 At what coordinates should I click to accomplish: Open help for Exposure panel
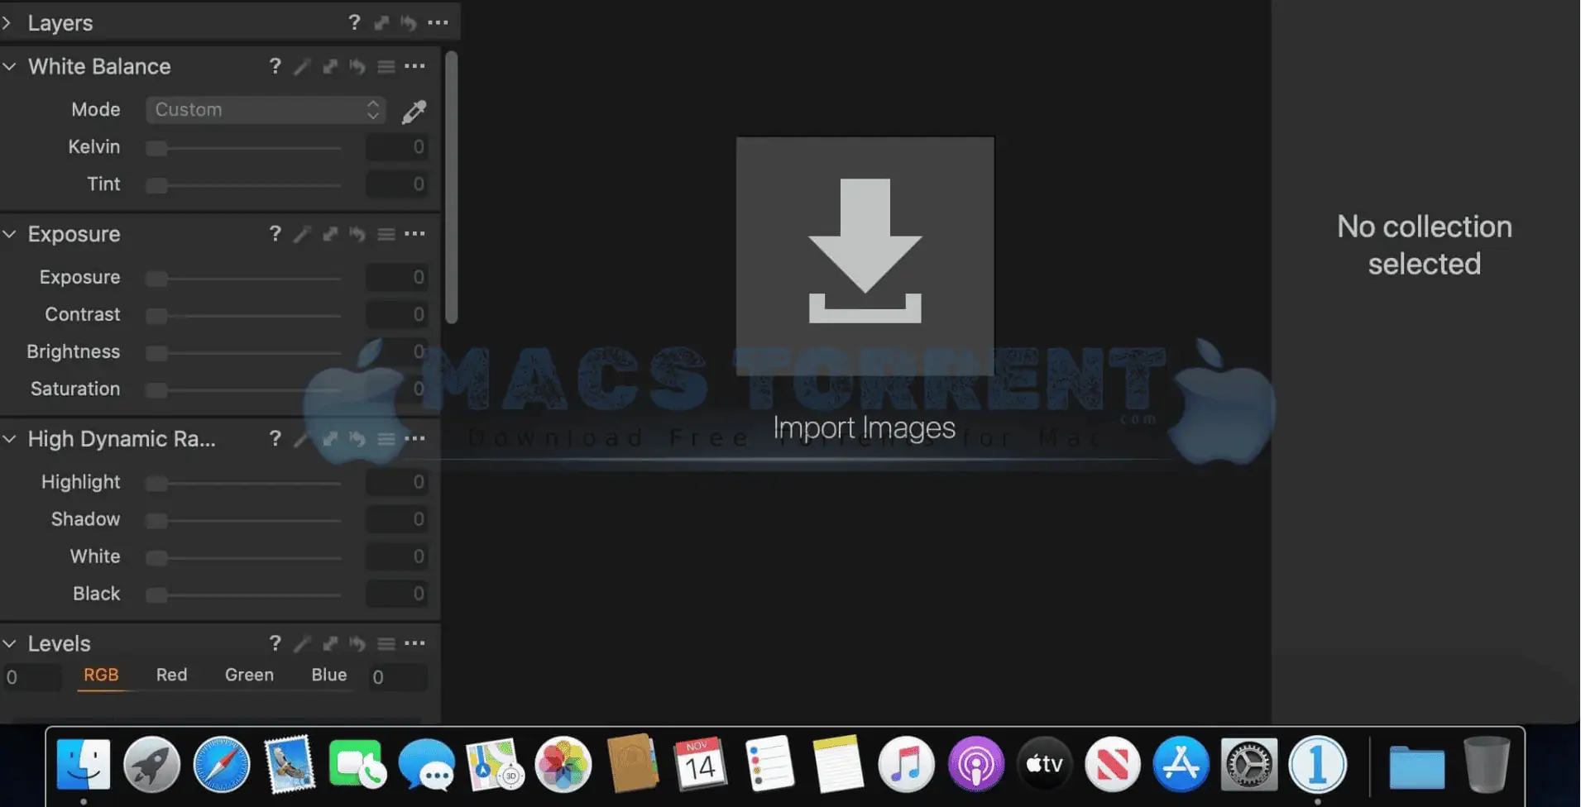[x=275, y=234]
